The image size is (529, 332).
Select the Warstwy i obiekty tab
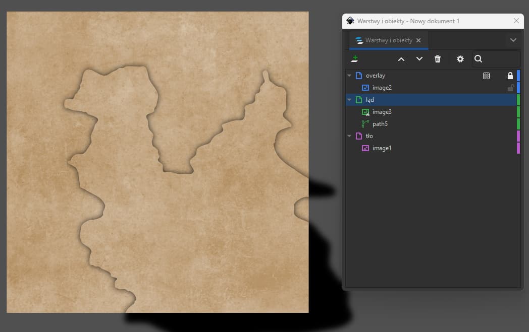pyautogui.click(x=388, y=40)
